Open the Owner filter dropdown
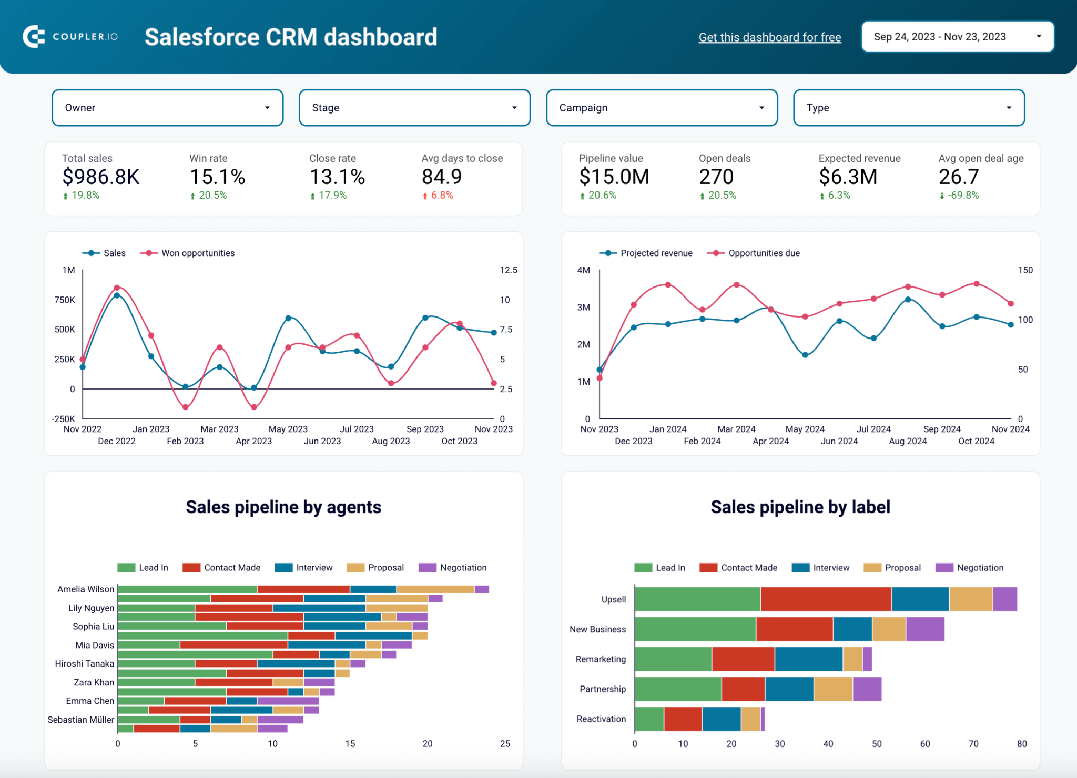This screenshot has width=1077, height=778. (167, 107)
